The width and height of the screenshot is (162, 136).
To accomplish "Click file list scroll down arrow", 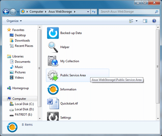I will point(158,119).
